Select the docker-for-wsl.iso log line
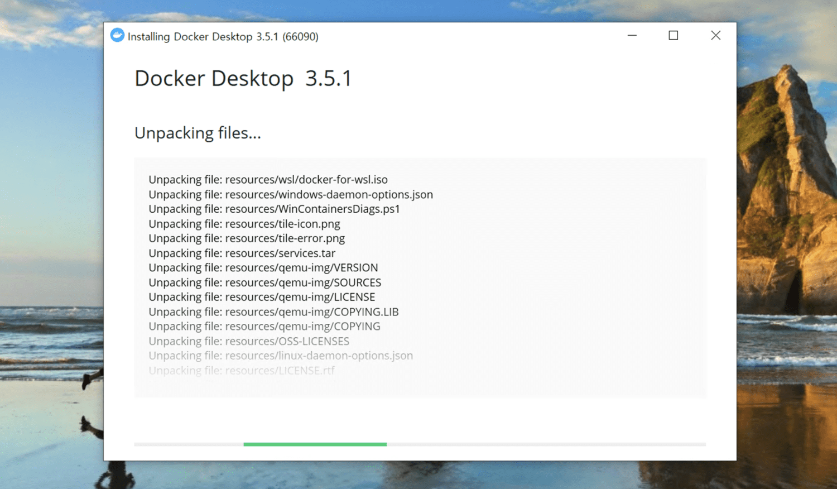This screenshot has height=489, width=837. 268,180
